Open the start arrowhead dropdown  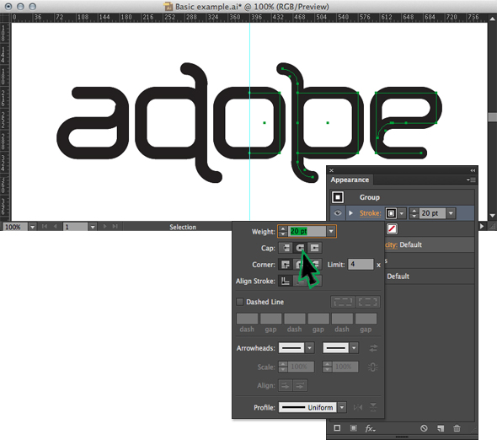pyautogui.click(x=310, y=347)
